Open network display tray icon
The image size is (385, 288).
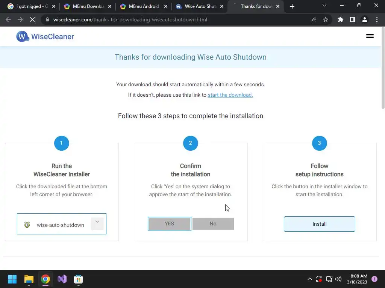click(x=329, y=279)
